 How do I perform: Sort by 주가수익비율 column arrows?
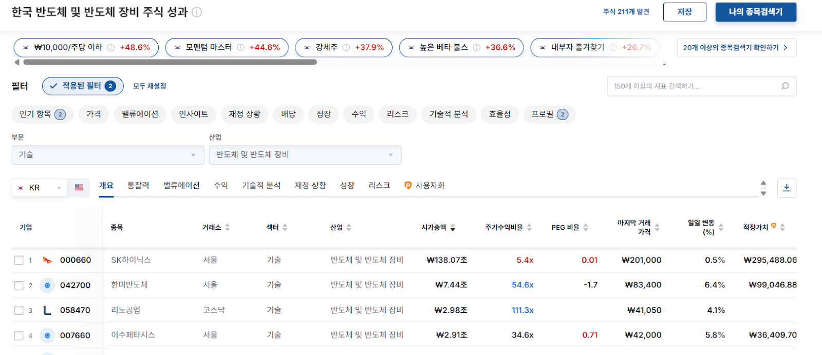pos(529,227)
